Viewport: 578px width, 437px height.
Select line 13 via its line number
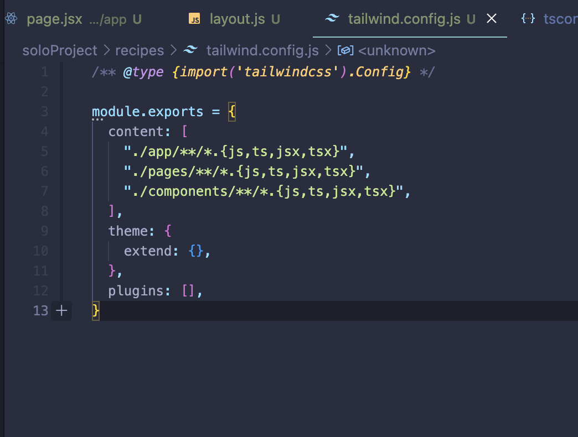tap(40, 310)
